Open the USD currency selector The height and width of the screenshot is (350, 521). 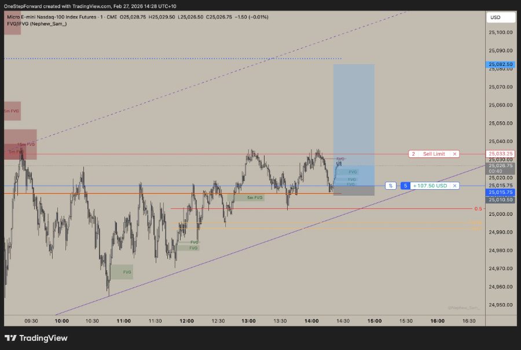501,17
